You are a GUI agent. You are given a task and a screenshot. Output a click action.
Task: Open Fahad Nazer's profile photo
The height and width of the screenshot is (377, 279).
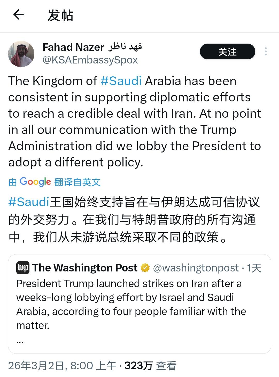click(x=21, y=54)
